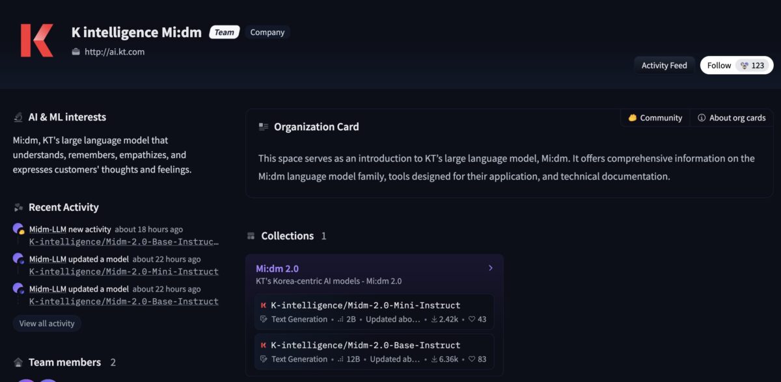Open the Community tab
The height and width of the screenshot is (382, 781).
coord(655,118)
